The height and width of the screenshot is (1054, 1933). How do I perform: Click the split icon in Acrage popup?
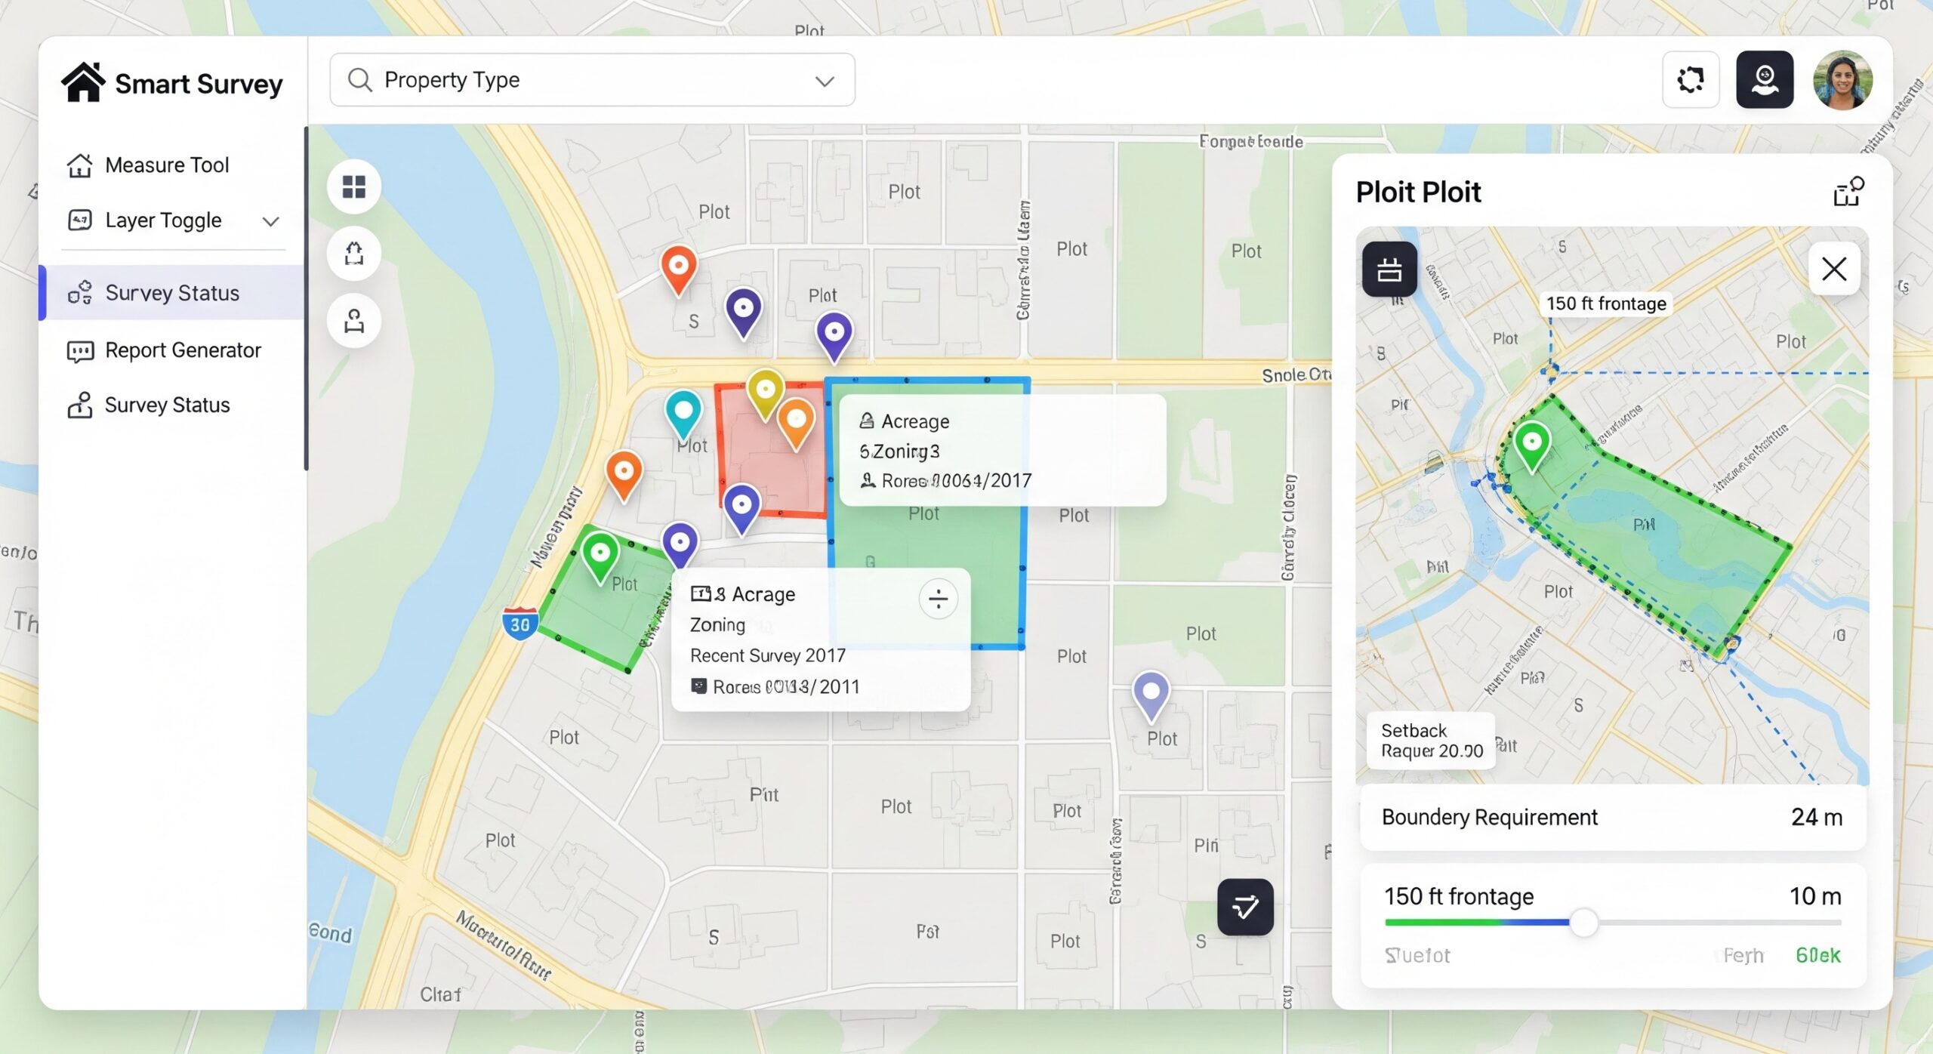click(x=938, y=599)
